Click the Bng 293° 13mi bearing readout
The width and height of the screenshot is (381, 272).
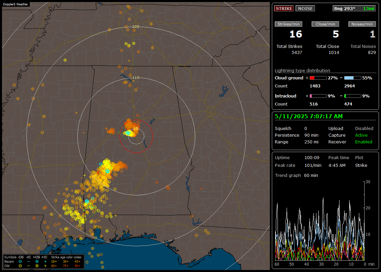coord(354,8)
